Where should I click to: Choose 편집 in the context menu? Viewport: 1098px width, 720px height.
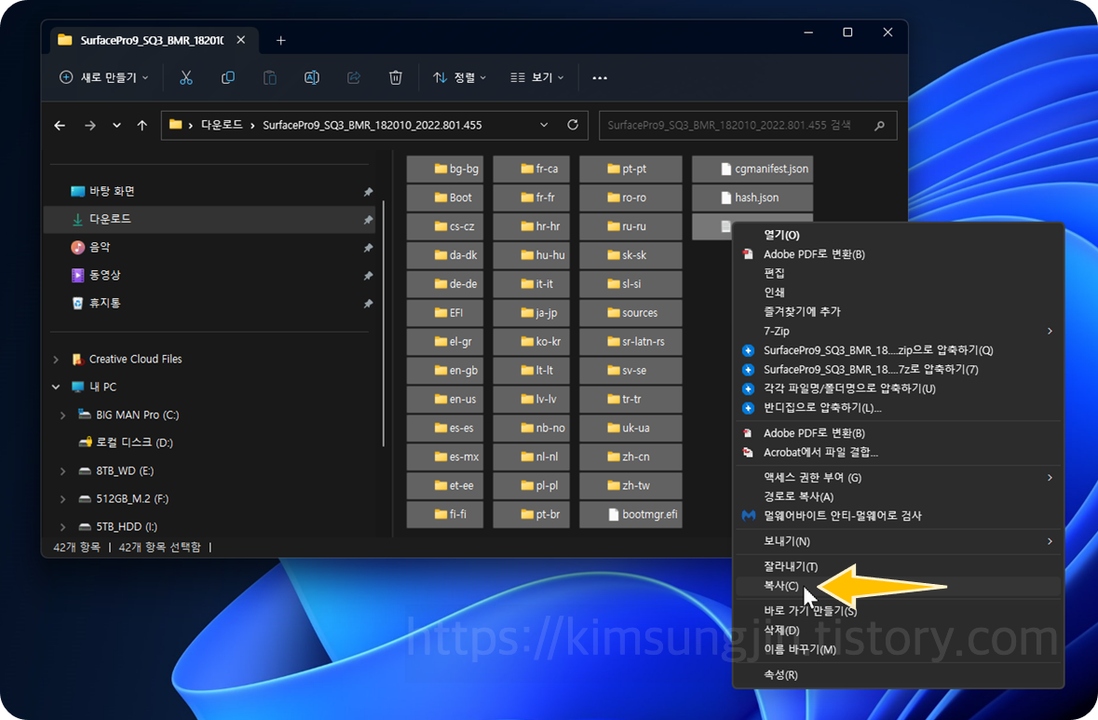pos(898,273)
